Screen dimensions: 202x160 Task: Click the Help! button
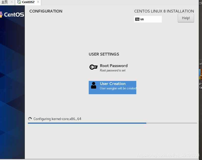[x=186, y=18]
